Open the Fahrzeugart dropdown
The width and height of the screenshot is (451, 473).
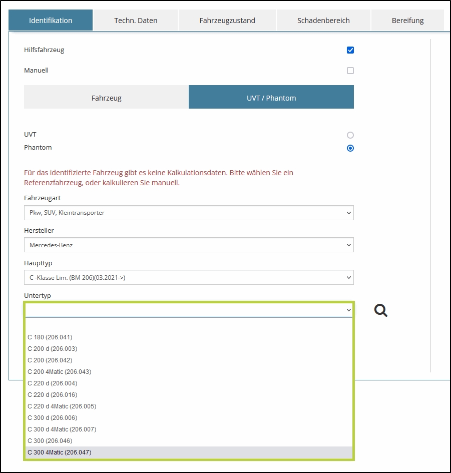pos(189,213)
